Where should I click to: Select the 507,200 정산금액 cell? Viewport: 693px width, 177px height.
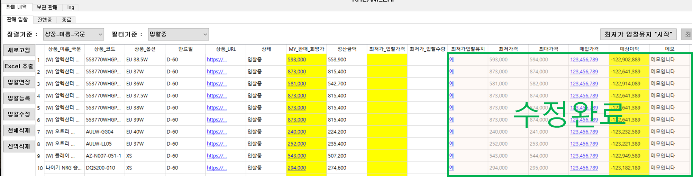coord(347,156)
